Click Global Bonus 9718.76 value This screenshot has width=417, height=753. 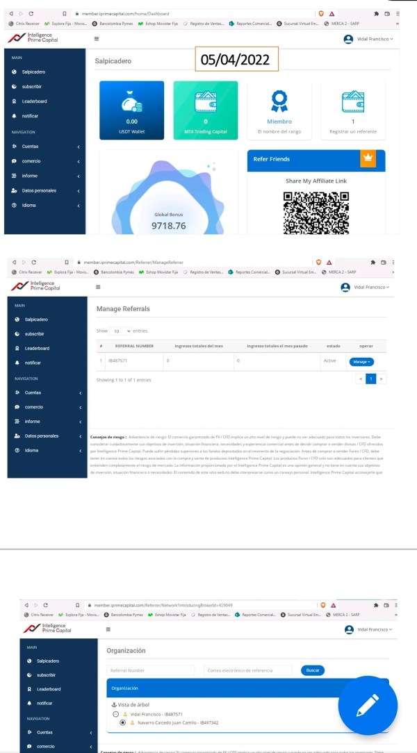[x=169, y=226]
